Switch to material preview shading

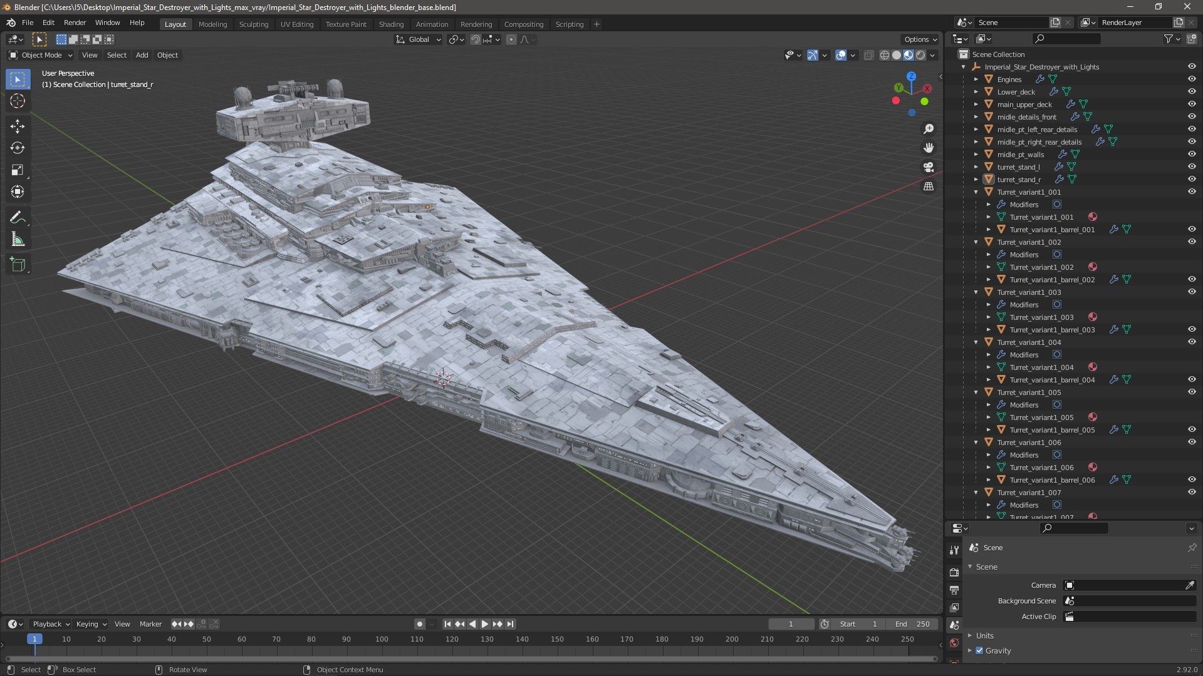(909, 55)
